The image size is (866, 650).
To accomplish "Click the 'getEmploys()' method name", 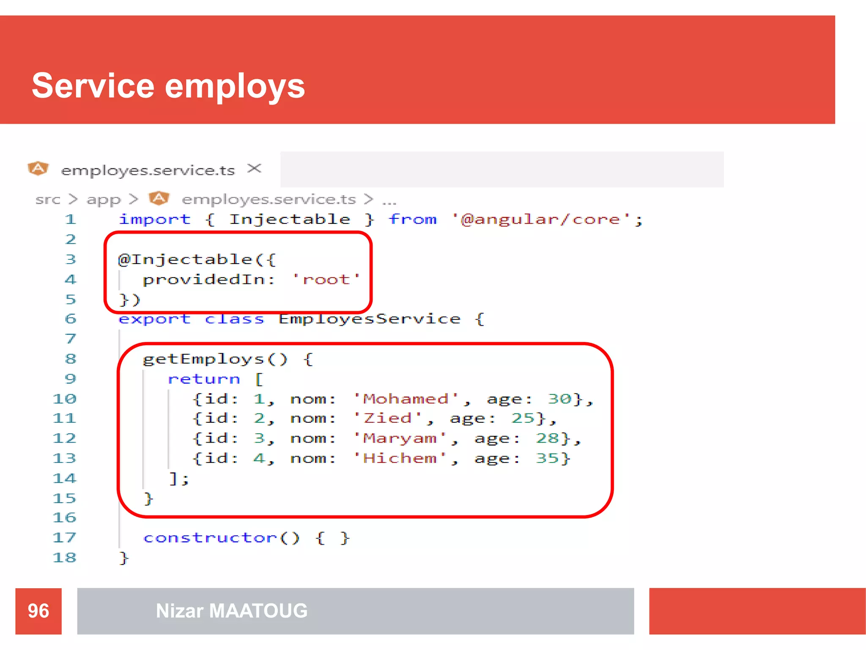I will [x=216, y=359].
